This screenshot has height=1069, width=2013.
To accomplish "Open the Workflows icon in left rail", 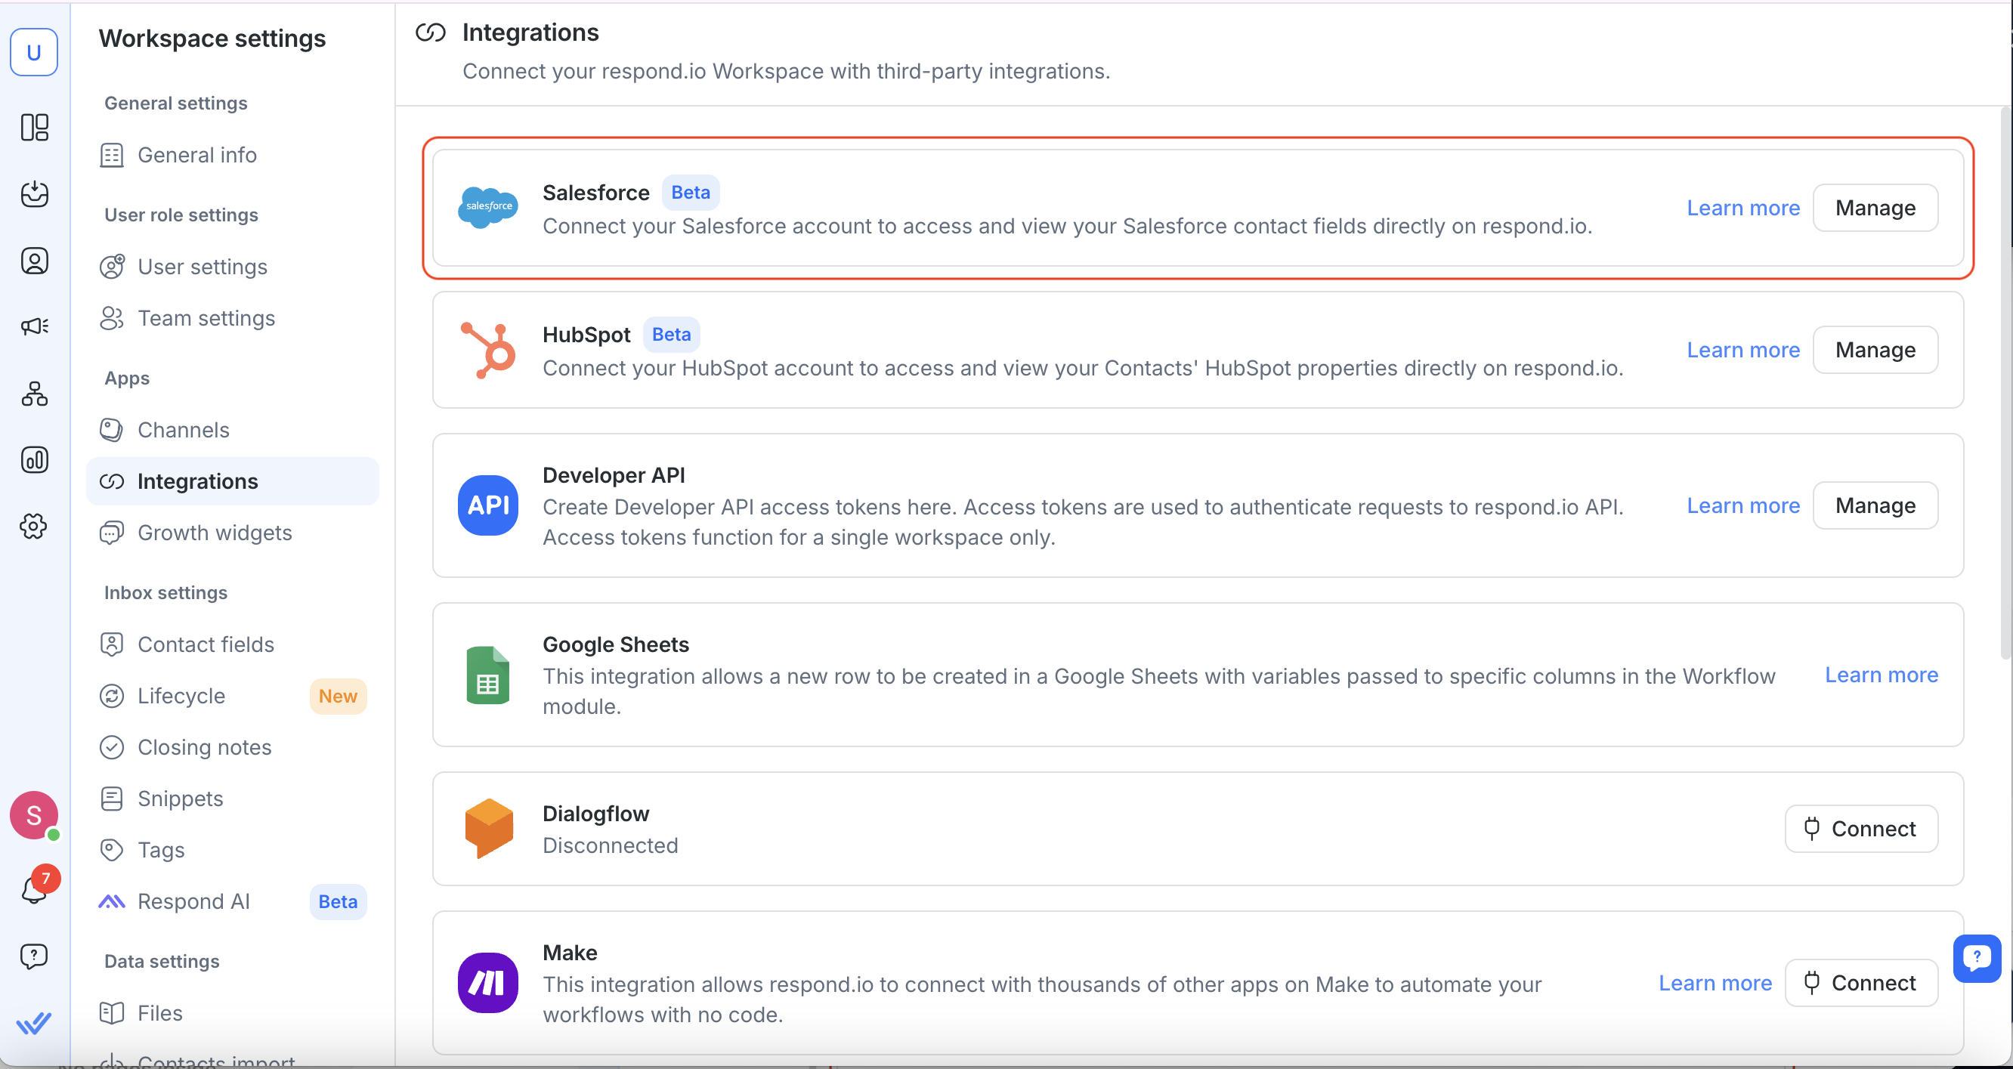I will click(35, 393).
